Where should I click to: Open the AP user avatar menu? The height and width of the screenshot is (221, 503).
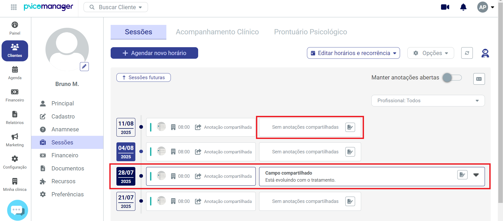coord(485,7)
